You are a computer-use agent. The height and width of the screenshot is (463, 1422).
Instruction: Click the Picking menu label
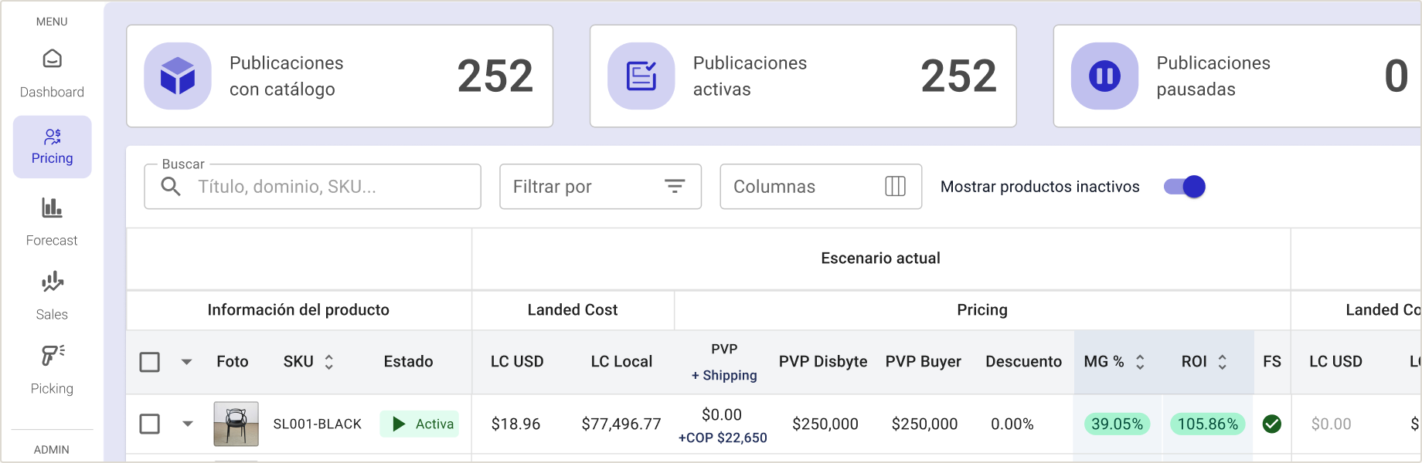52,388
